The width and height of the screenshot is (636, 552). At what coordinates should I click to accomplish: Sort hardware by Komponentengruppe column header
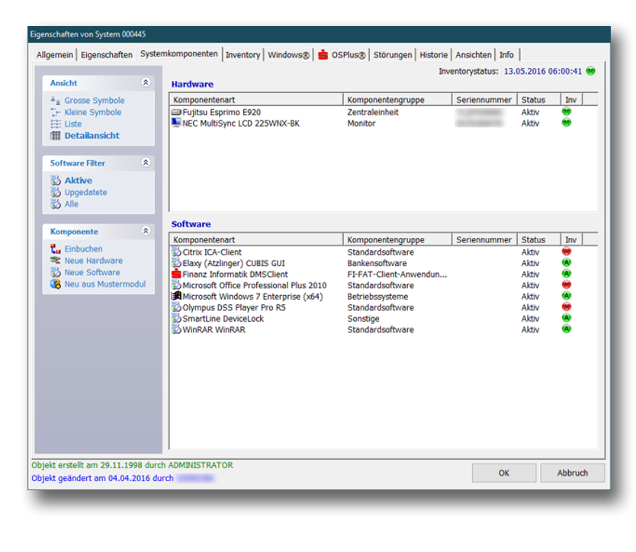coord(397,100)
